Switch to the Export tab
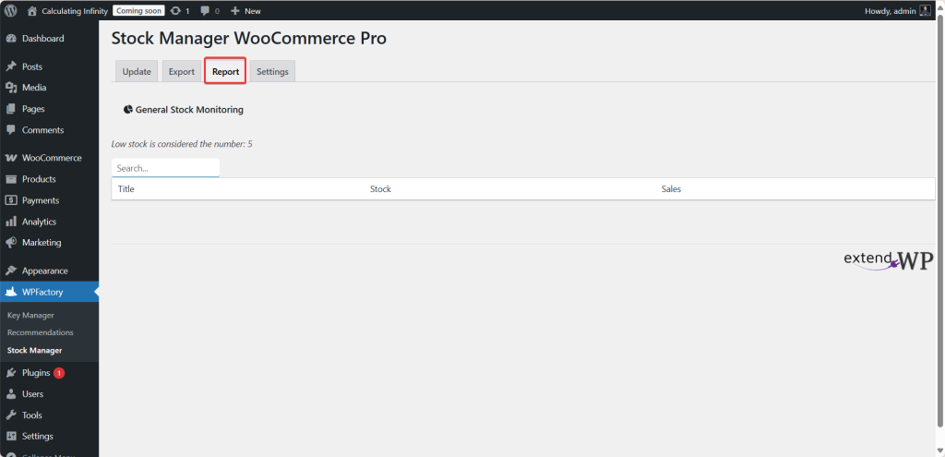The width and height of the screenshot is (945, 457). (182, 71)
